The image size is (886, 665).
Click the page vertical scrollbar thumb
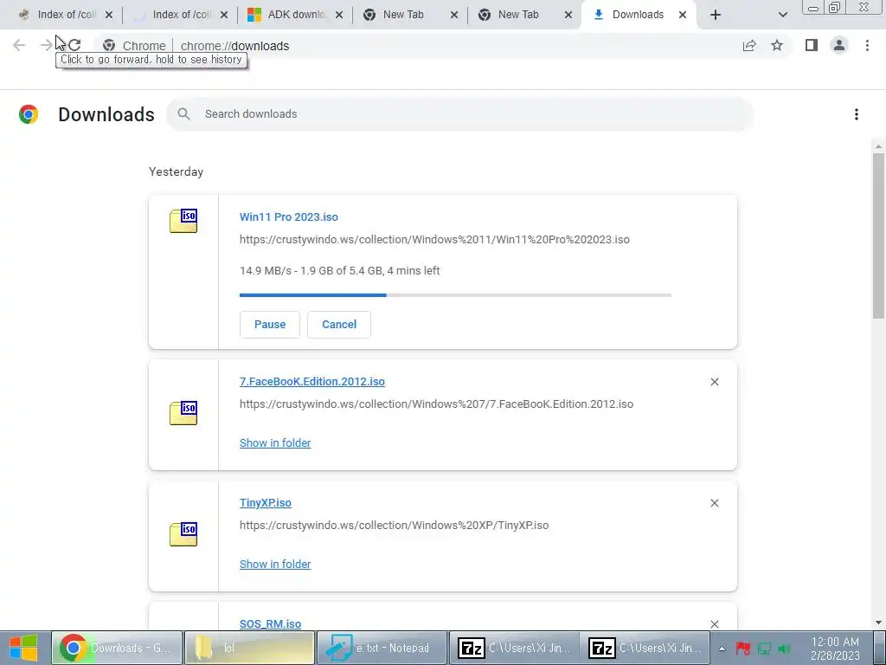tap(878, 235)
